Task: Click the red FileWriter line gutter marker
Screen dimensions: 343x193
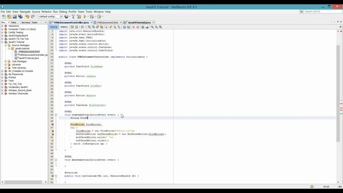Action: [x=53, y=124]
